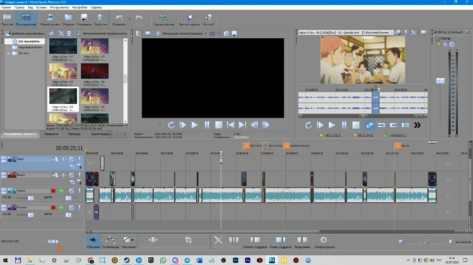Mute the Аудио track

pos(72,191)
